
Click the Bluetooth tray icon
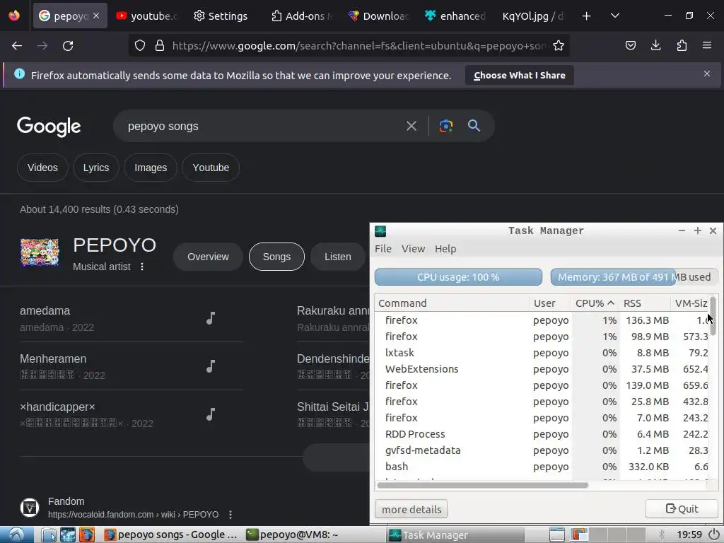coord(661,535)
